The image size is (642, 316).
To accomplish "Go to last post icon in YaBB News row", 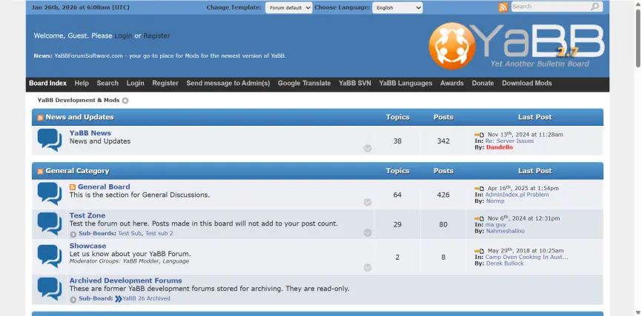I will [x=480, y=135].
